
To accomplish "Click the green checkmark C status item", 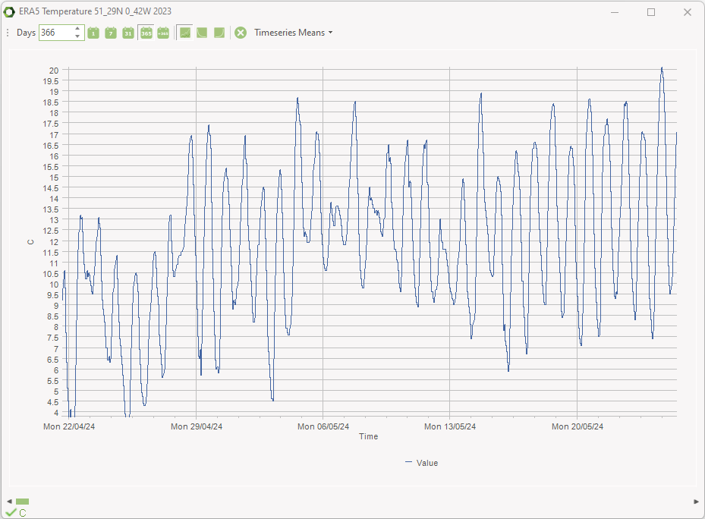I will click(16, 513).
